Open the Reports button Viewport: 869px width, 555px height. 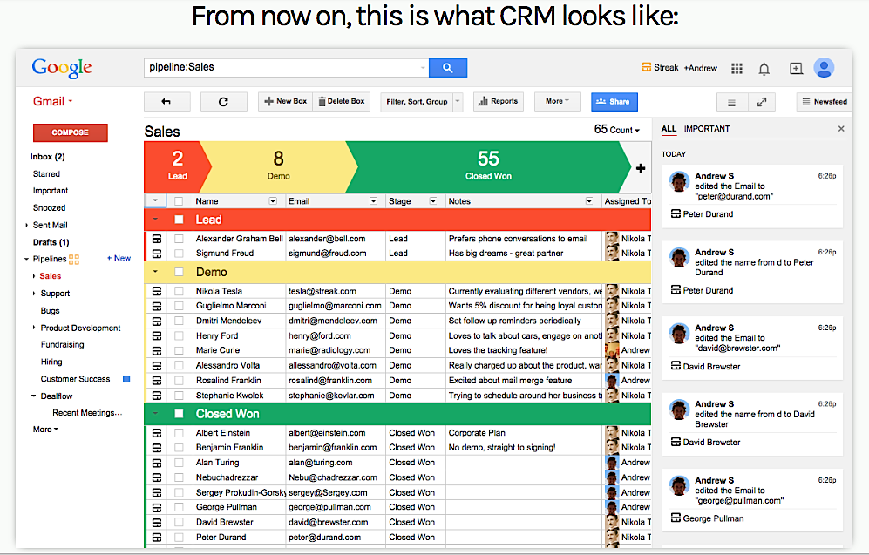click(499, 101)
